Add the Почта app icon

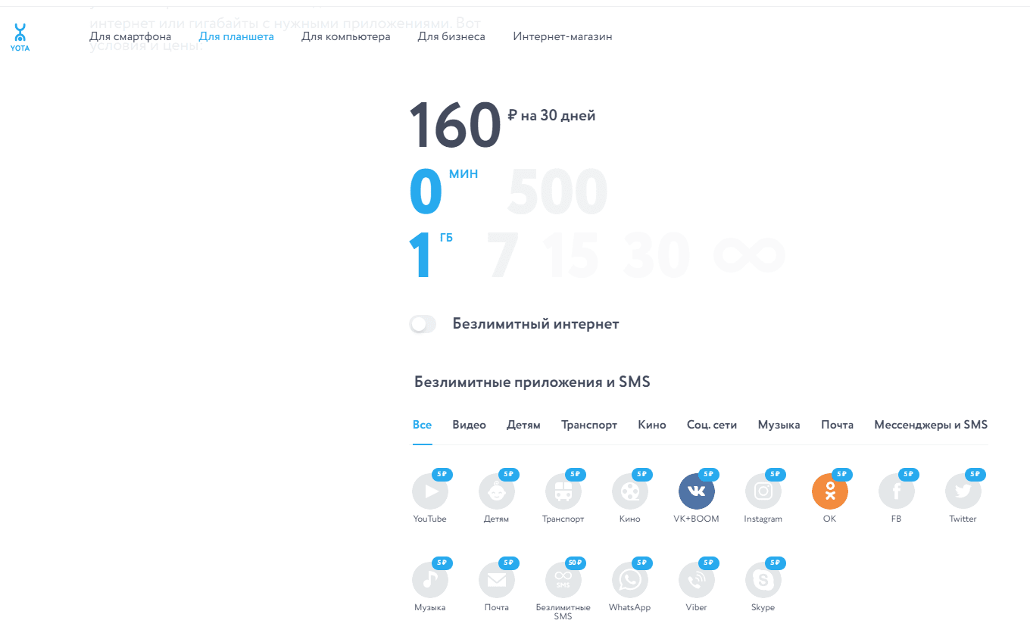point(497,580)
